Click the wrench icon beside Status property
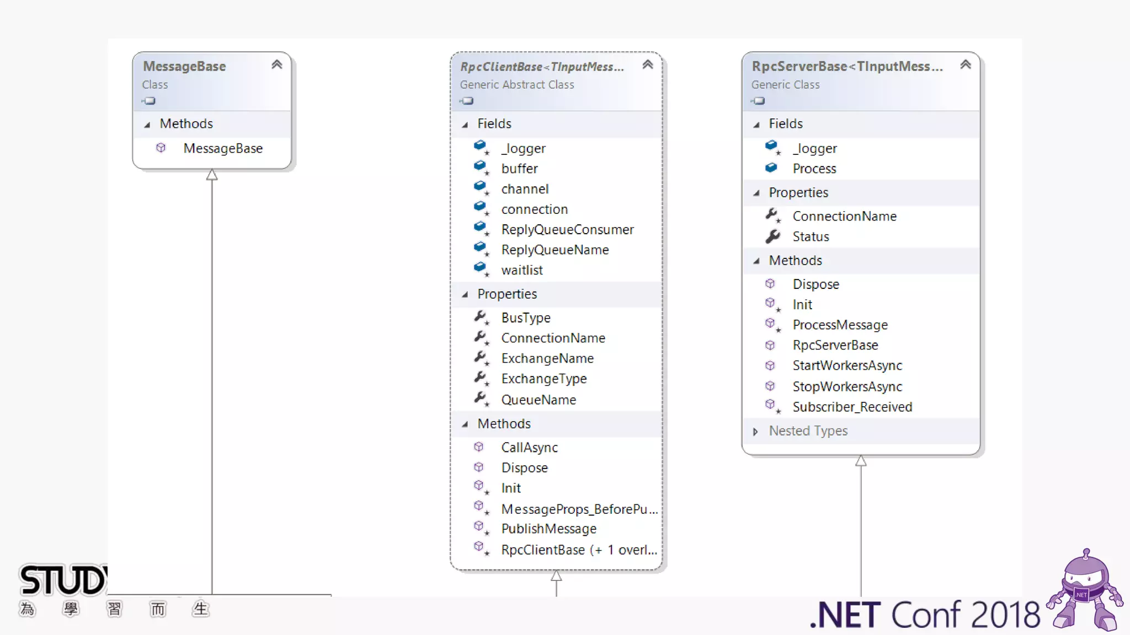The image size is (1130, 635). (772, 236)
